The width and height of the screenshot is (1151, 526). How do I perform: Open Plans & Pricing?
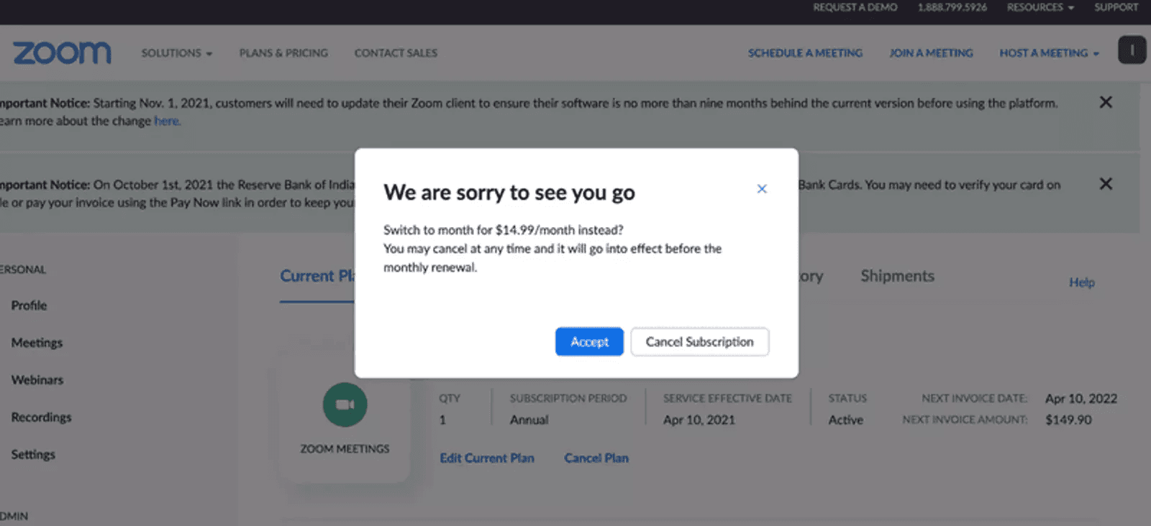pyautogui.click(x=283, y=52)
